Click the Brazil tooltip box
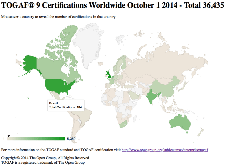This screenshot has height=166, width=226. point(66,105)
